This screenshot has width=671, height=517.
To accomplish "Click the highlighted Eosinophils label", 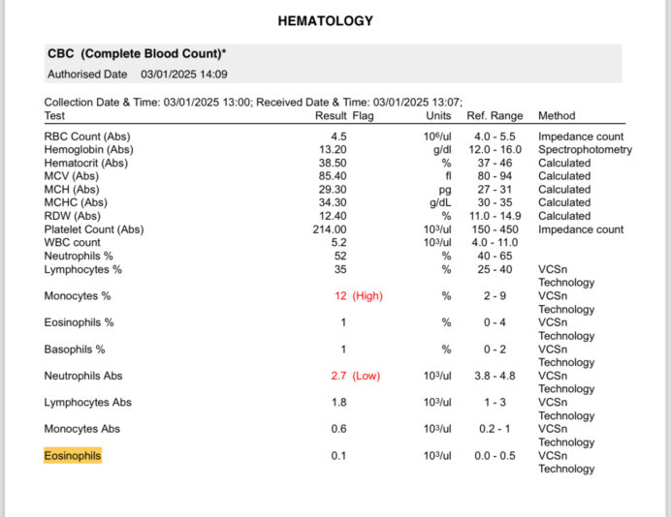I will coord(73,455).
